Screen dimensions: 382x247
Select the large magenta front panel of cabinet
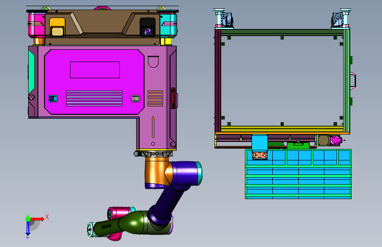coord(94,82)
